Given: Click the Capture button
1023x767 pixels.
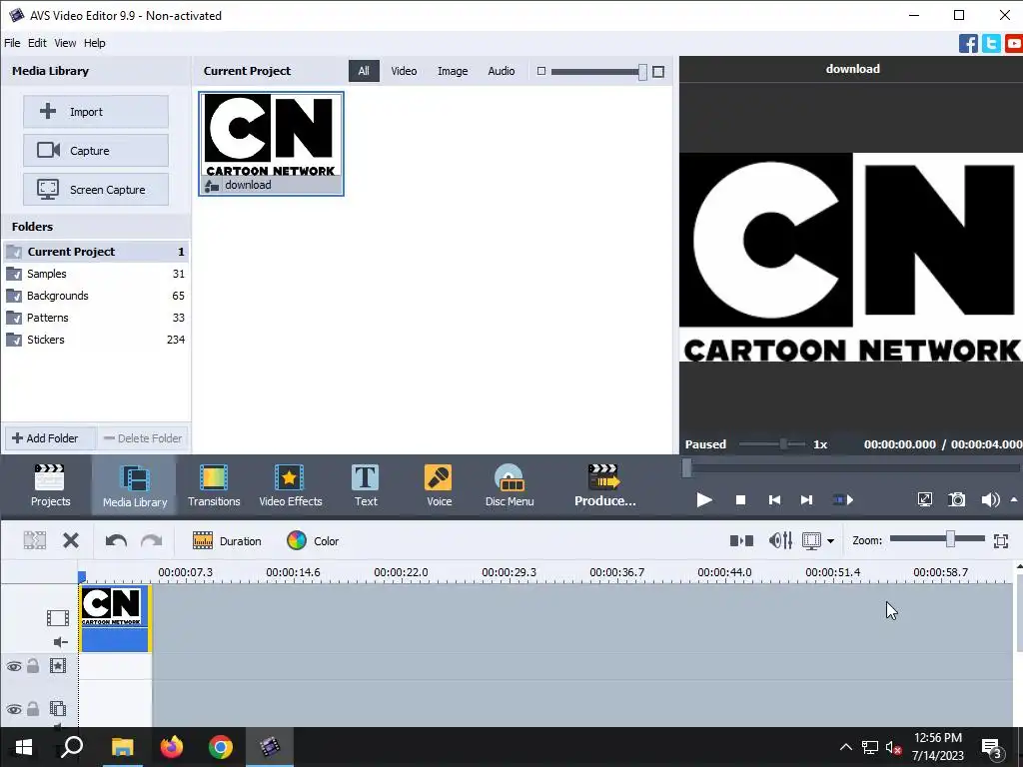Looking at the screenshot, I should [x=96, y=151].
